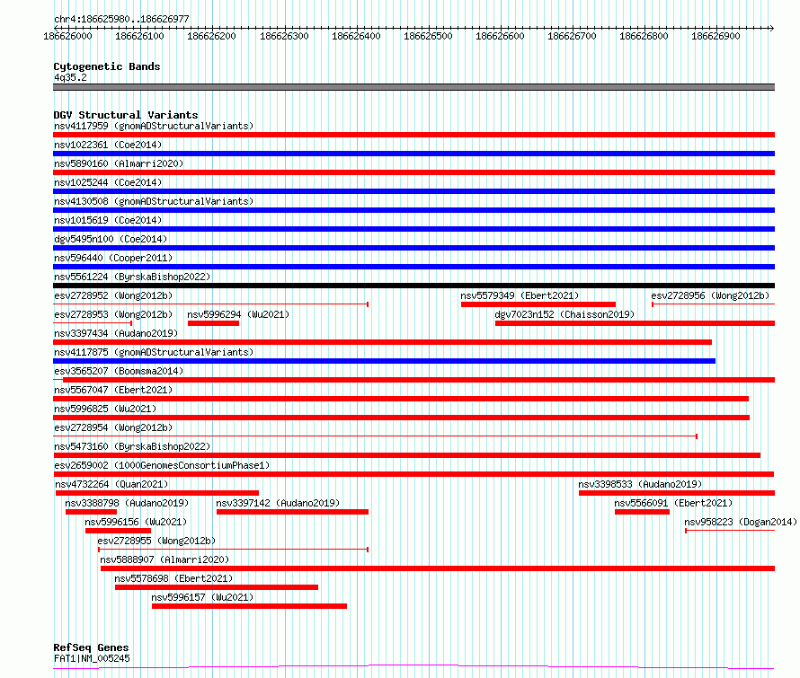800x678 pixels.
Task: Click nsv4117875 gnomADStructuralVariants label
Action: pyautogui.click(x=154, y=352)
